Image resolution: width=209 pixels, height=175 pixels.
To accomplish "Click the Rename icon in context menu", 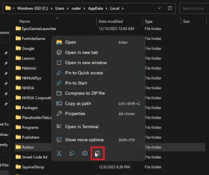I will pyautogui.click(x=84, y=153).
